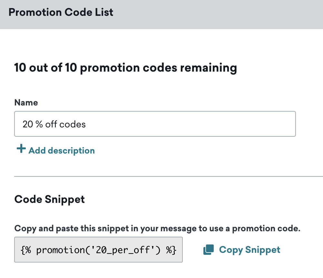Click the "20 % off codes" text
The height and width of the screenshot is (278, 323).
click(x=54, y=124)
